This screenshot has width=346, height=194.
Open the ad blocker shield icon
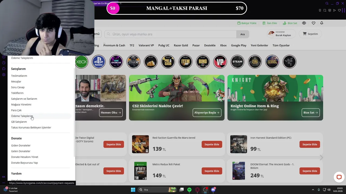tap(330, 10)
